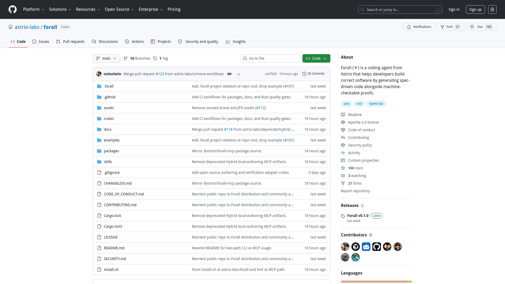The image size is (505, 284).
Task: Star the forall repository
Action: click(482, 27)
